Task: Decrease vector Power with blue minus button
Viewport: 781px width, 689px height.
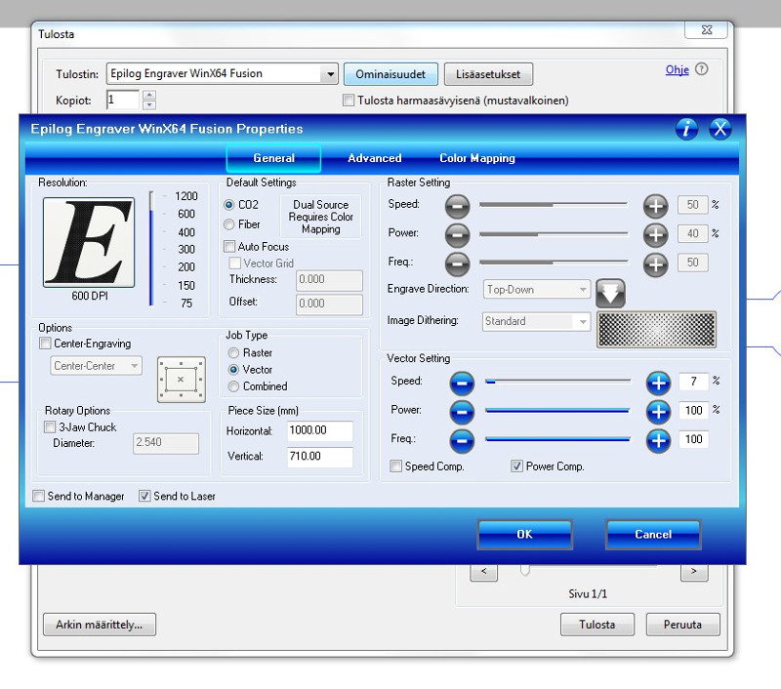Action: 462,412
